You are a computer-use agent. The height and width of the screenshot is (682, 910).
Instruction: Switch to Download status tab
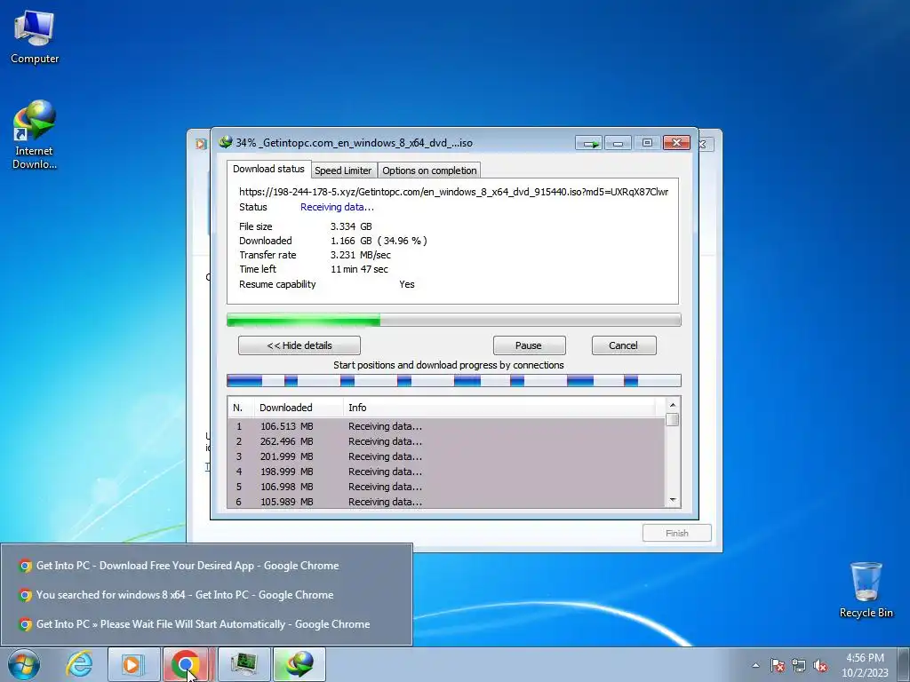(x=268, y=169)
